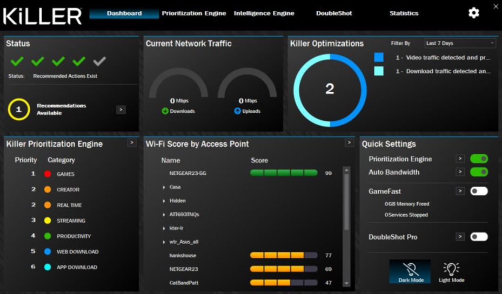502x294 pixels.
Task: Expand the ATT693TNQs access point row
Action: tap(164, 214)
